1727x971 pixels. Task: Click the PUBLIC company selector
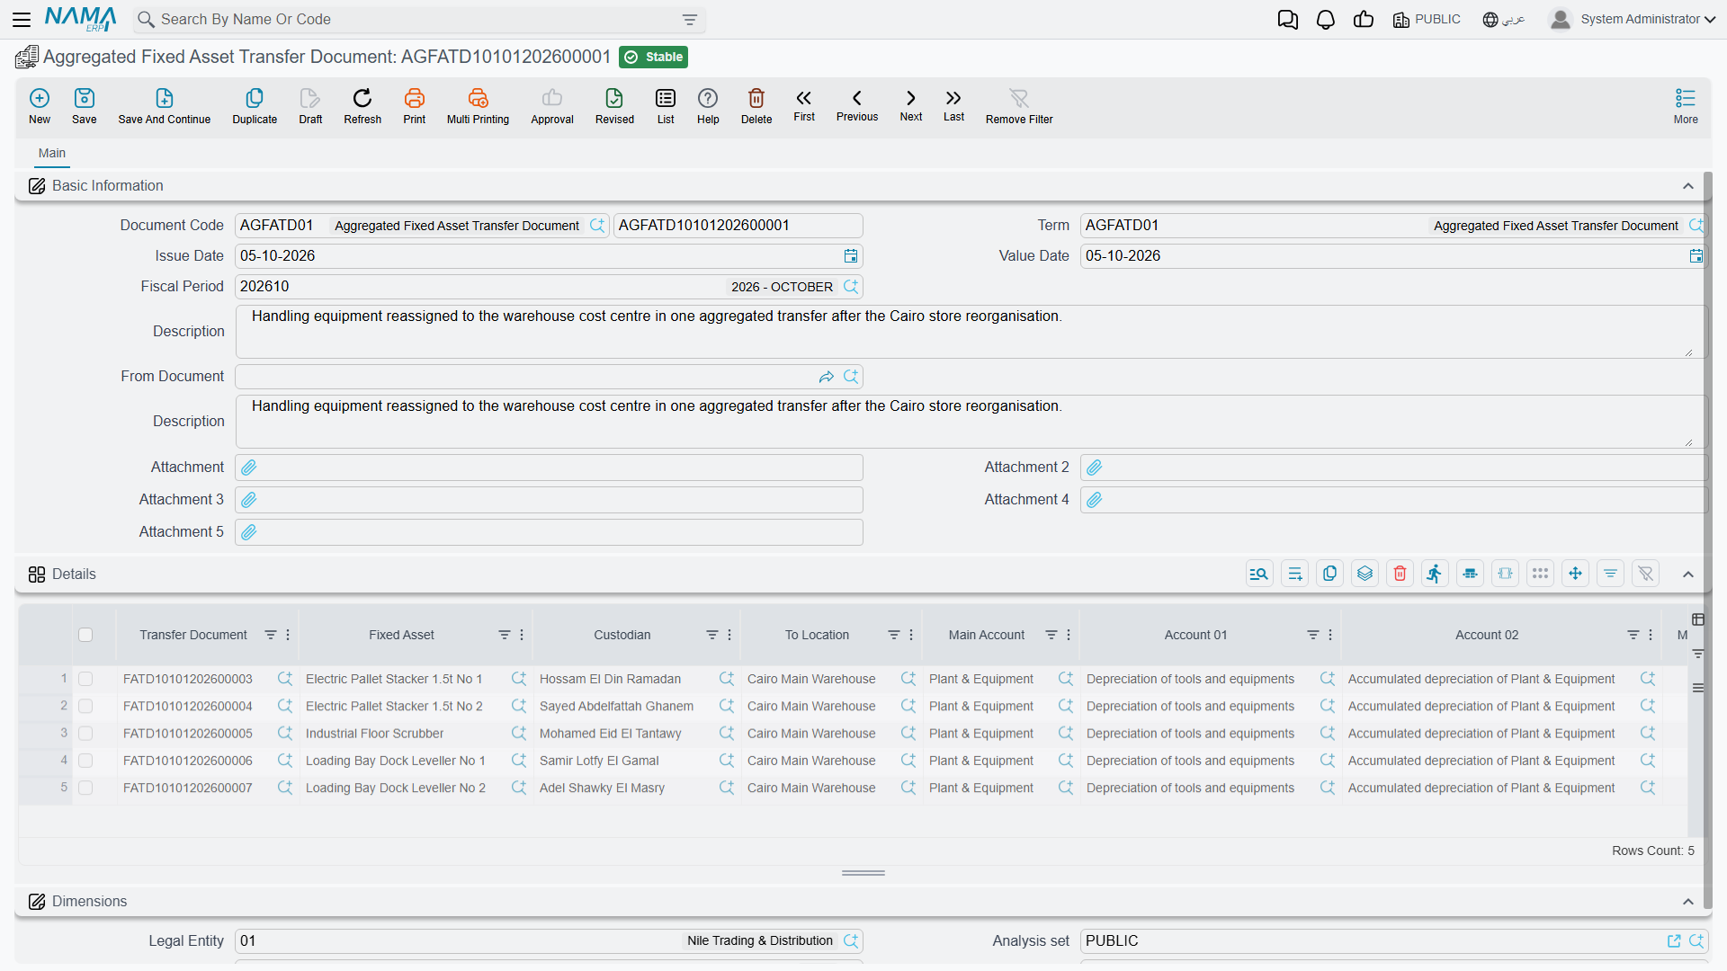[1427, 19]
